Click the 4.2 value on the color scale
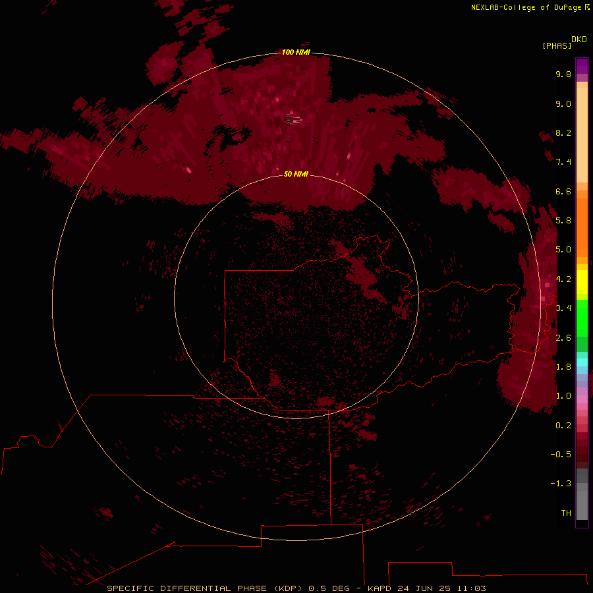This screenshot has width=593, height=593. (x=563, y=279)
